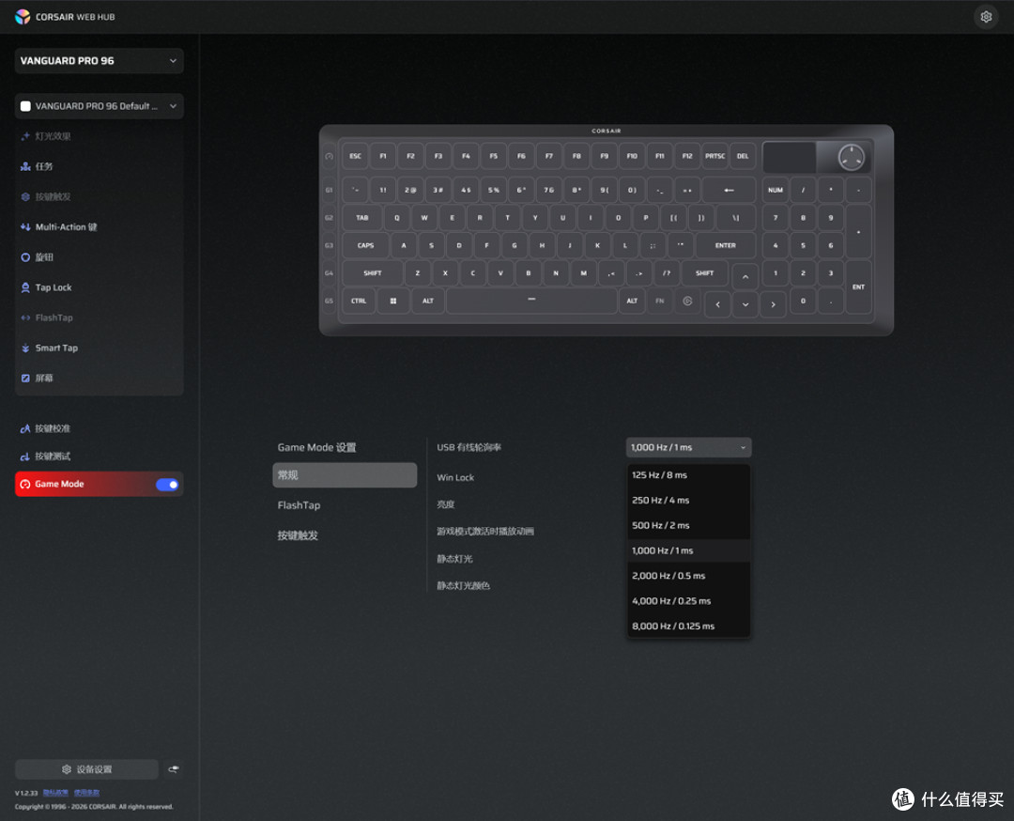Select the 常规 tab in Game Mode settings
The image size is (1014, 821).
[345, 475]
